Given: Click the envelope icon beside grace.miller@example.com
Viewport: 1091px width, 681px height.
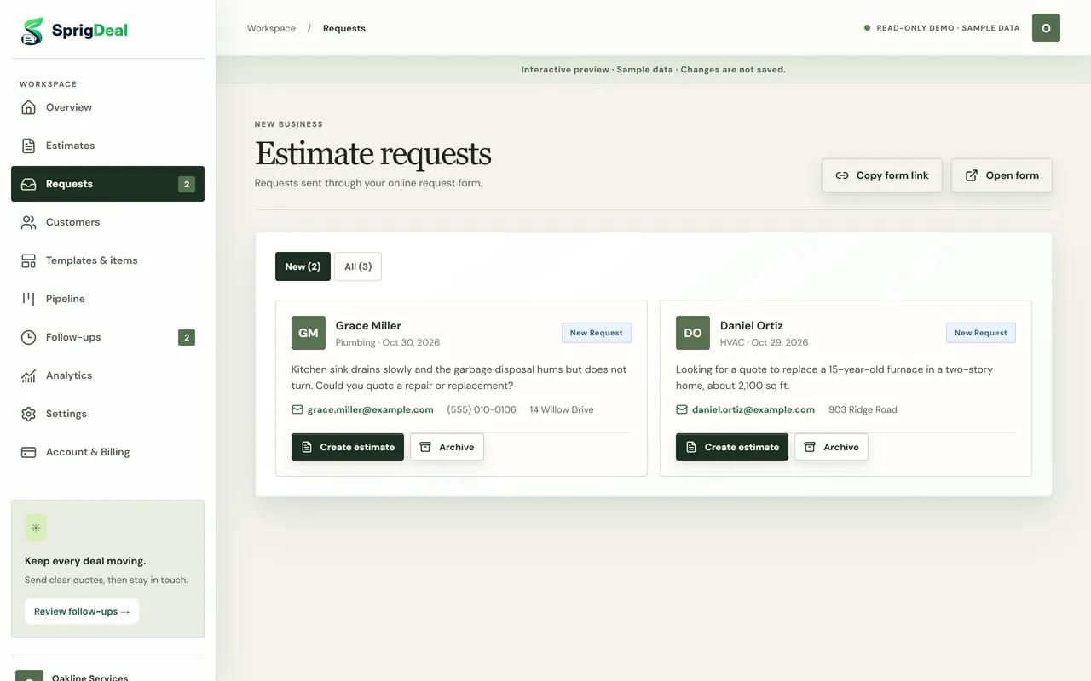Looking at the screenshot, I should pos(297,409).
